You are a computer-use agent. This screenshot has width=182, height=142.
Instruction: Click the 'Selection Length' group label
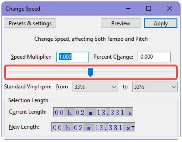(x=28, y=100)
